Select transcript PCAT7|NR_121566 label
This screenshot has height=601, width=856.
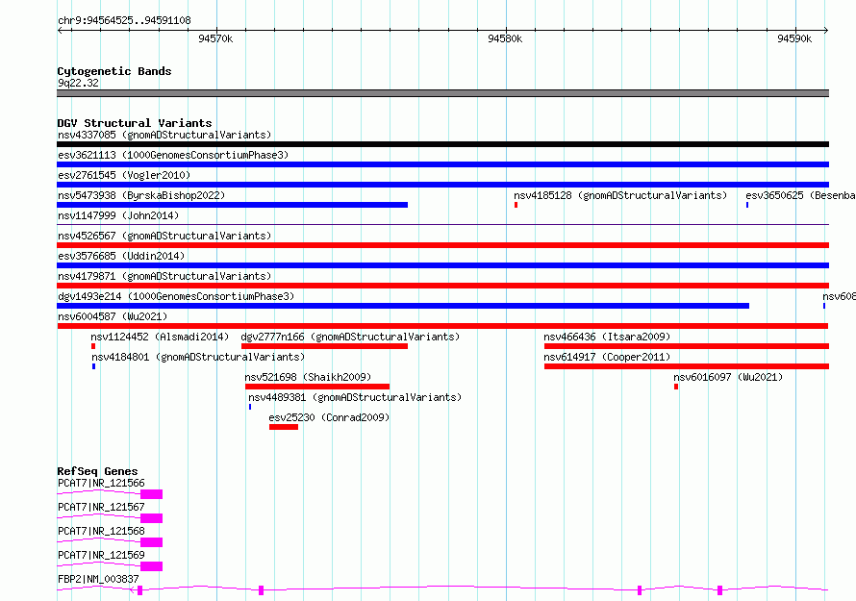(101, 483)
